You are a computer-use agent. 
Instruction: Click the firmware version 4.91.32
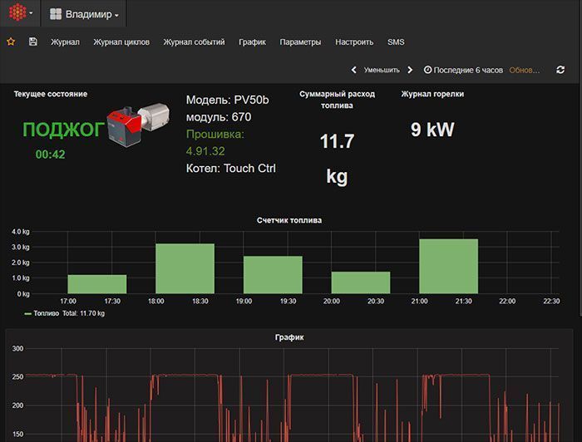pos(205,151)
